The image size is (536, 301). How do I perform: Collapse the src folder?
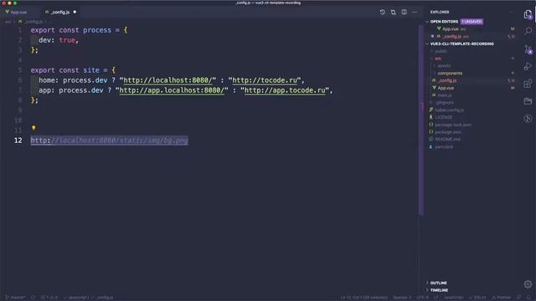coord(438,59)
